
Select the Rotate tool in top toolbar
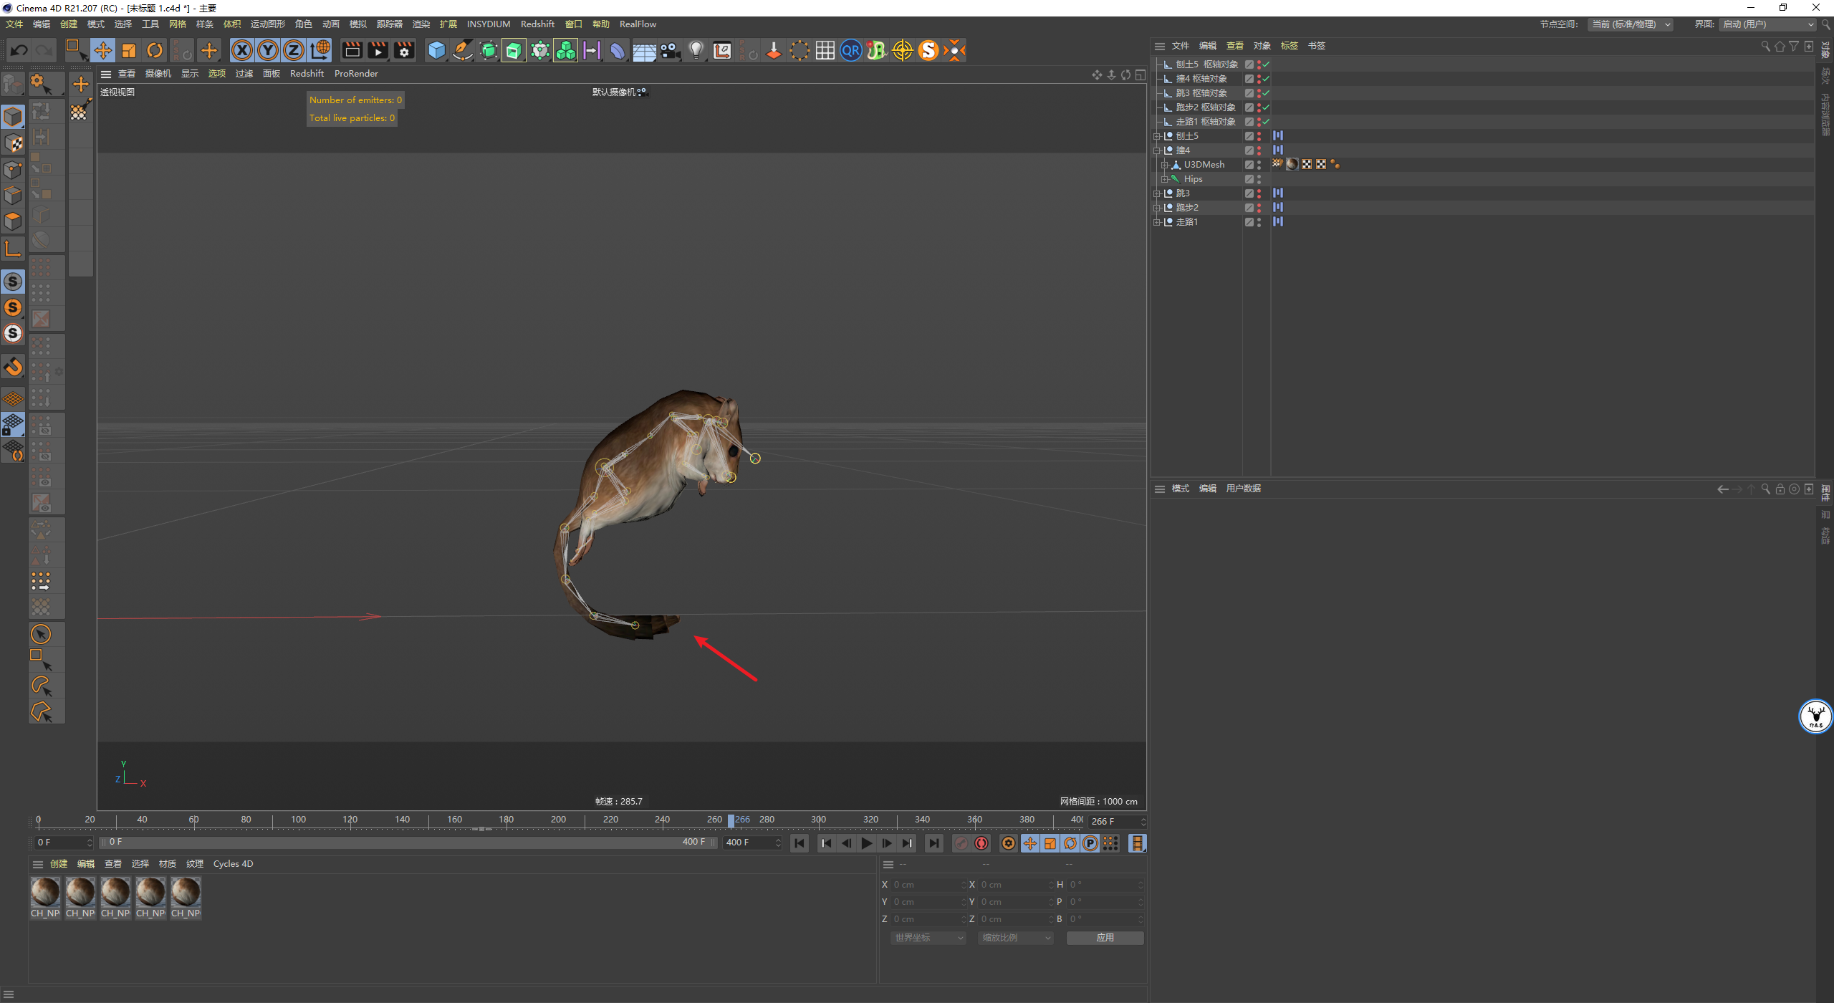(155, 50)
